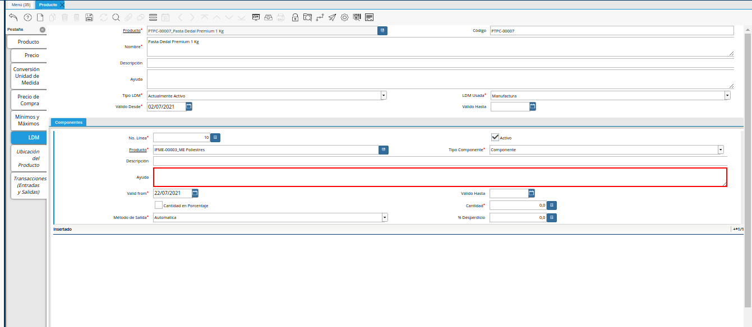Go to the previous record with the up chevron
The width and height of the screenshot is (752, 327).
coord(216,17)
